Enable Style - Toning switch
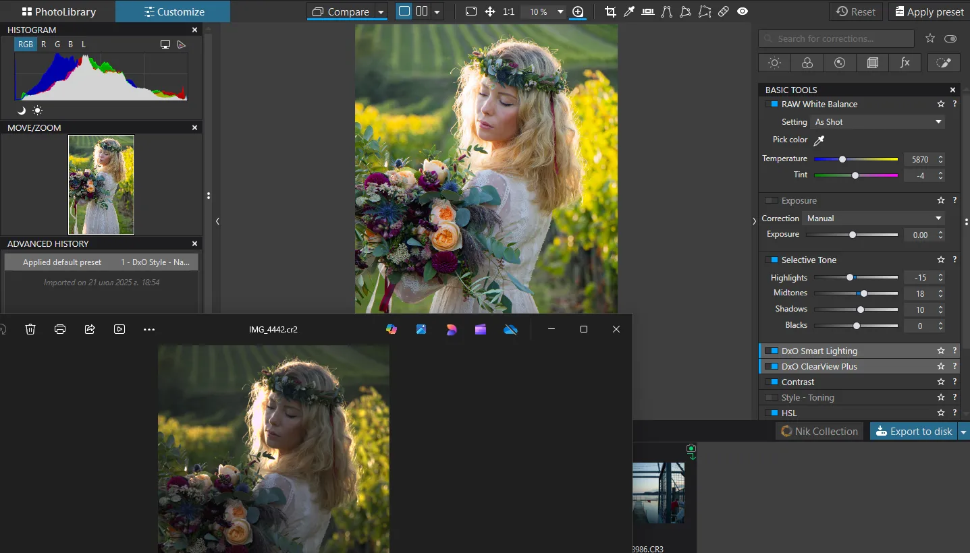 [771, 398]
